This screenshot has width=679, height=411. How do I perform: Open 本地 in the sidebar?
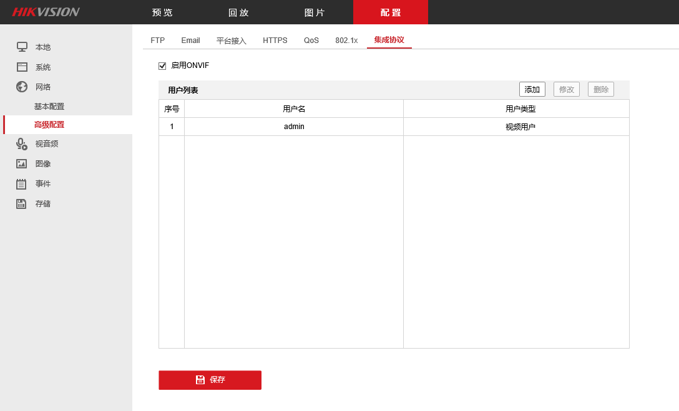pos(43,47)
